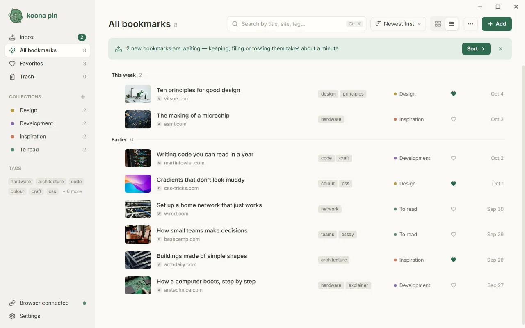Open thumbnail of Gradients that don't look muddy
This screenshot has height=328, width=525.
coord(138,184)
